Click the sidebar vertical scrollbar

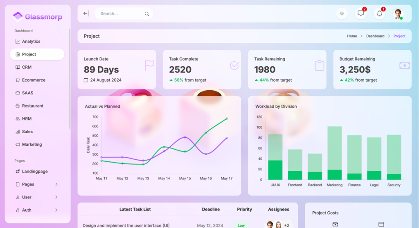pyautogui.click(x=70, y=78)
